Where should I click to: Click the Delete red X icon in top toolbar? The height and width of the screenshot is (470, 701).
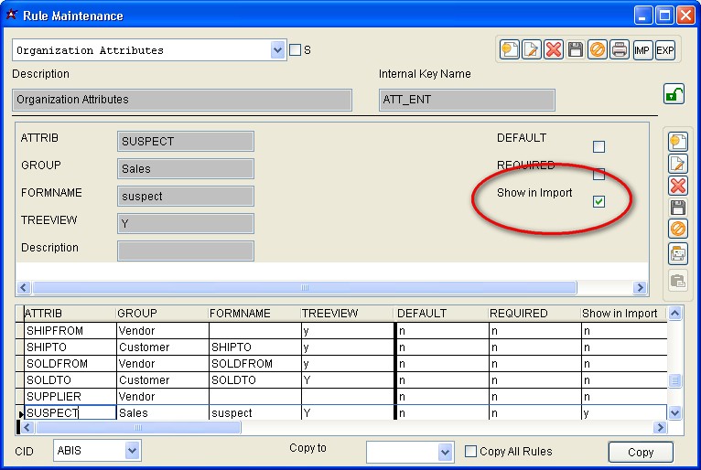pos(554,49)
